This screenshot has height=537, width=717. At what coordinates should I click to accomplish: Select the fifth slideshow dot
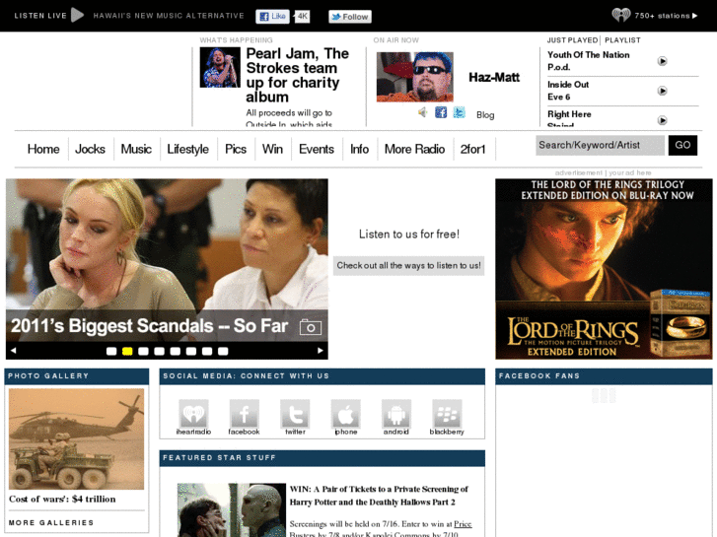pyautogui.click(x=176, y=351)
